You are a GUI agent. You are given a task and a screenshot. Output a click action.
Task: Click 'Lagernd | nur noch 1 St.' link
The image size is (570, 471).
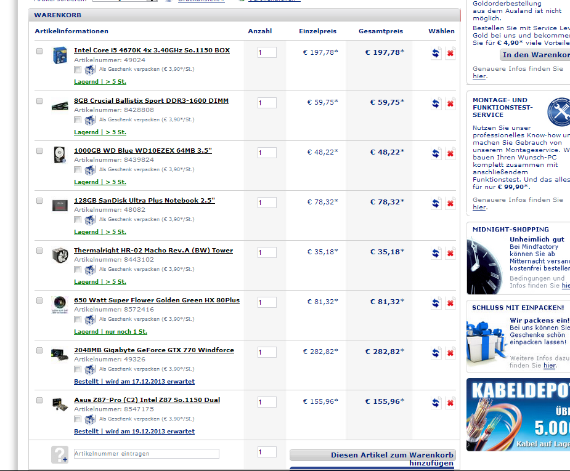pyautogui.click(x=110, y=332)
